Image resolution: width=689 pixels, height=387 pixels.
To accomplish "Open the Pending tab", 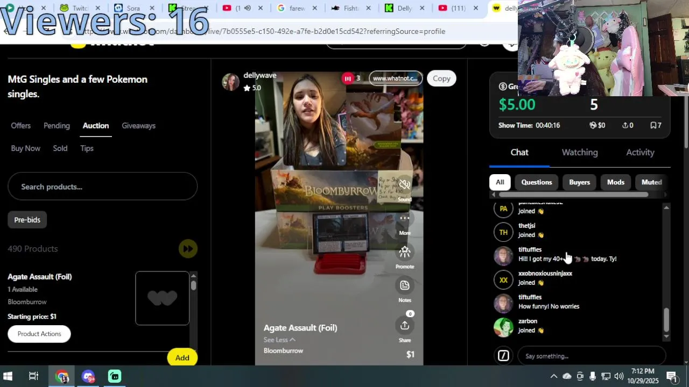I will click(57, 126).
